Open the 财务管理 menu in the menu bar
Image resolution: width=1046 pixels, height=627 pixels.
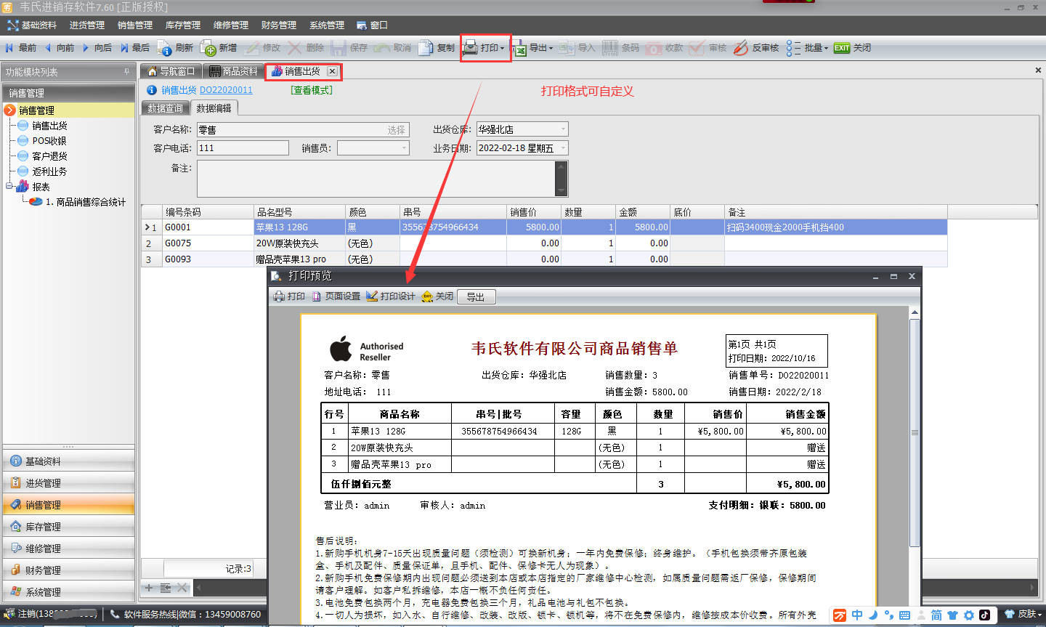pos(279,25)
